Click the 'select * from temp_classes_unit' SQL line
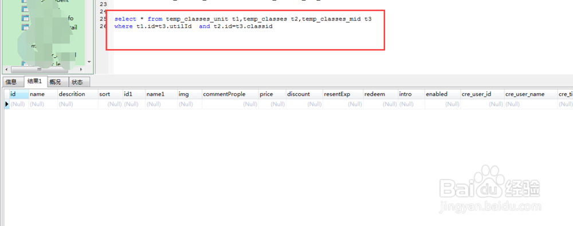This screenshot has width=573, height=226. [x=243, y=19]
